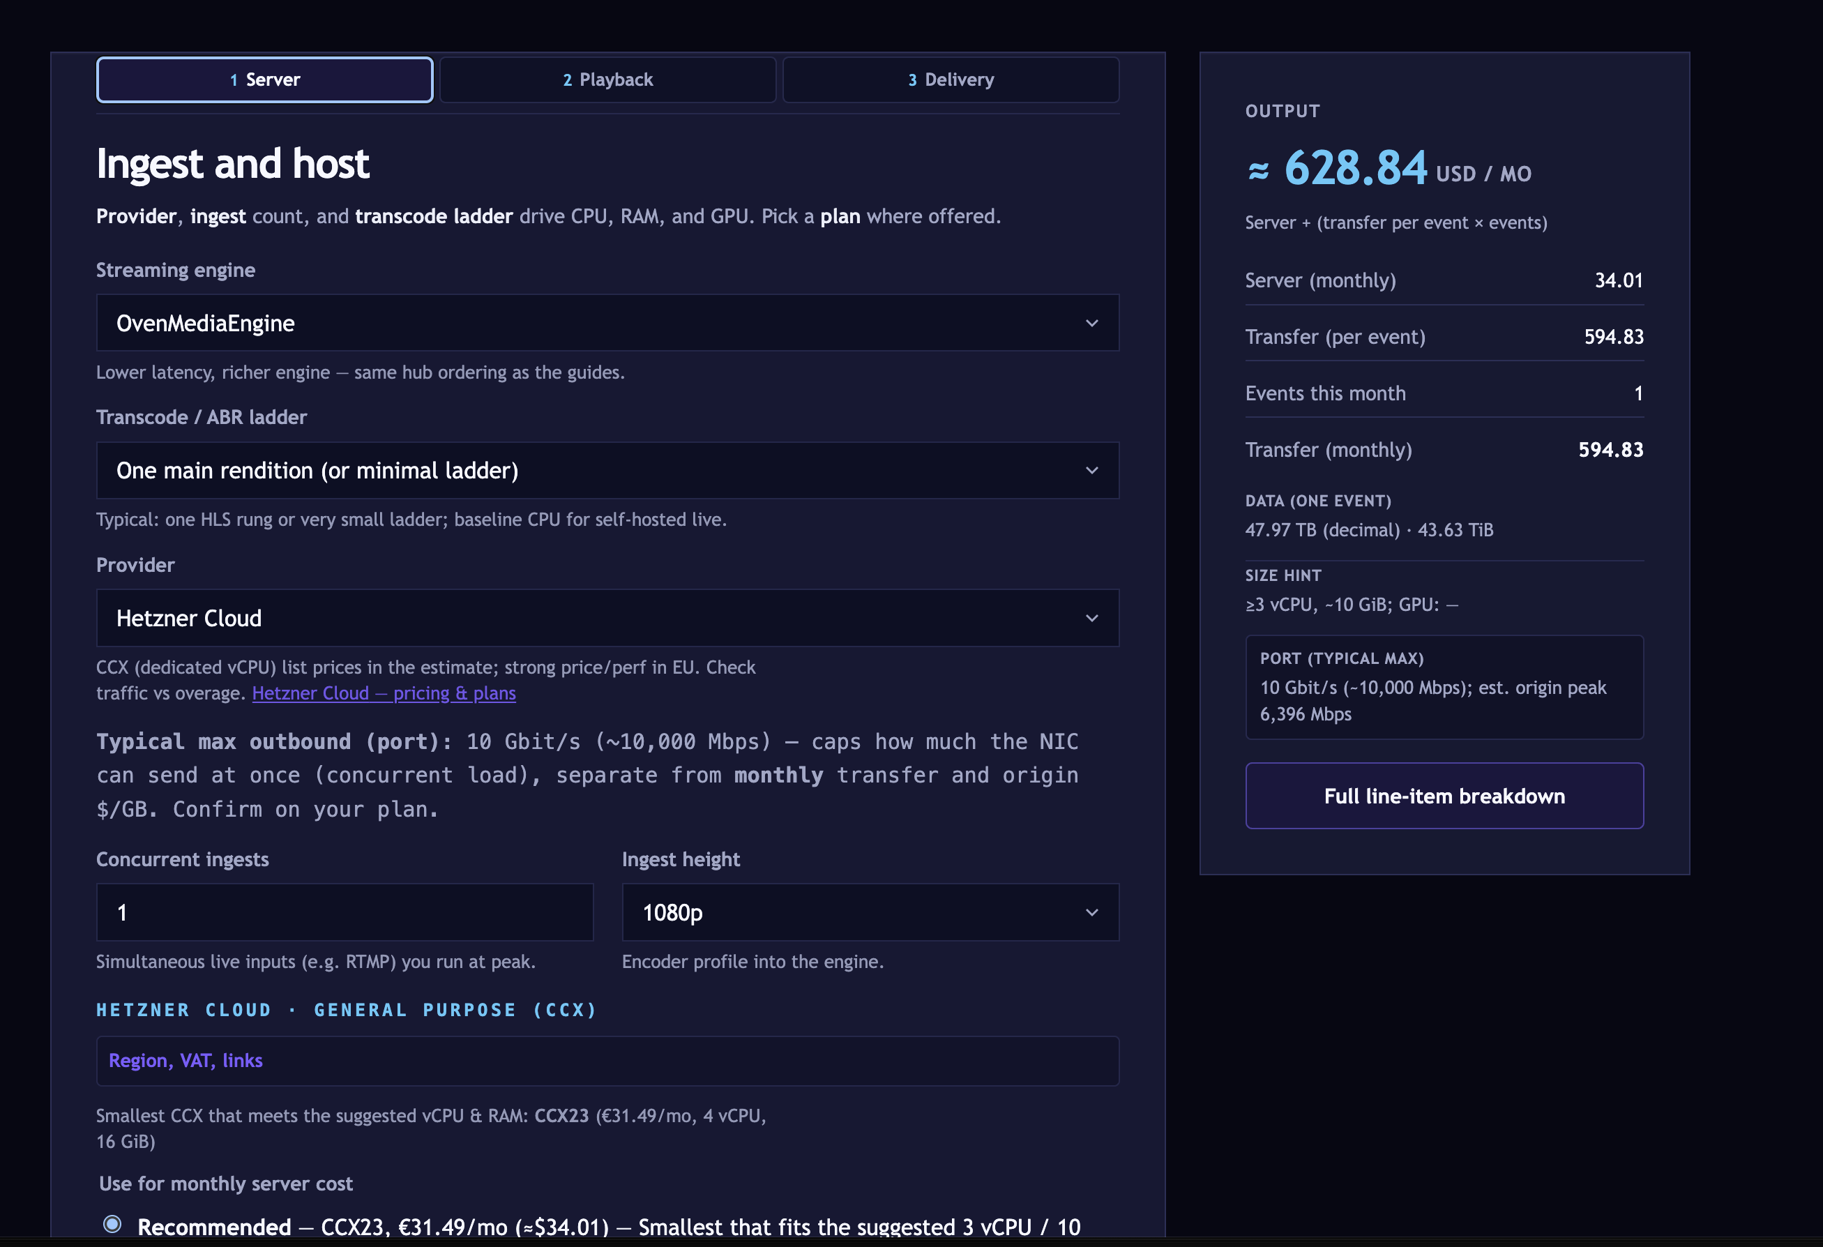This screenshot has width=1823, height=1247.
Task: Click the Concurrent ingests input field
Action: (345, 912)
